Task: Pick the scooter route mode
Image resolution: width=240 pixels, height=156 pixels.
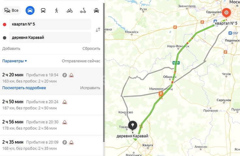Action: point(83,10)
